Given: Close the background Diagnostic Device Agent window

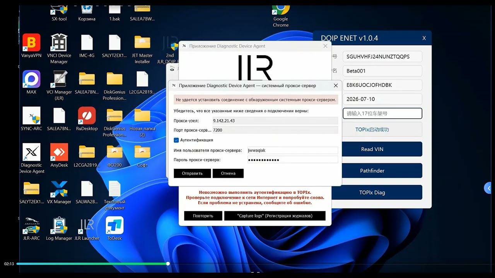Looking at the screenshot, I should point(326,46).
